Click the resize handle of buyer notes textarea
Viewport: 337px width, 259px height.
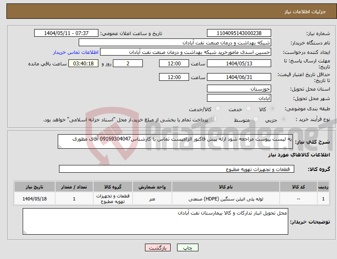click(25, 233)
